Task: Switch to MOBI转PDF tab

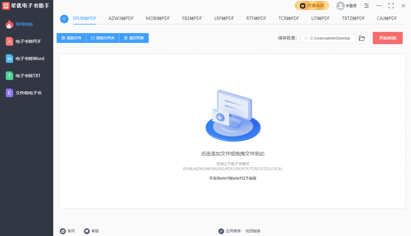Action: 158,19
